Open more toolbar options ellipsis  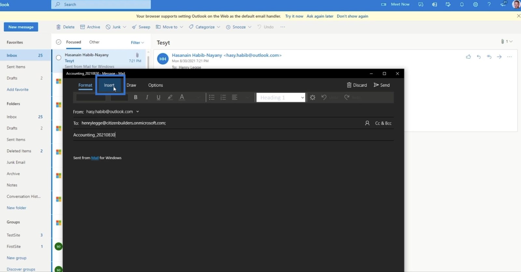283,27
